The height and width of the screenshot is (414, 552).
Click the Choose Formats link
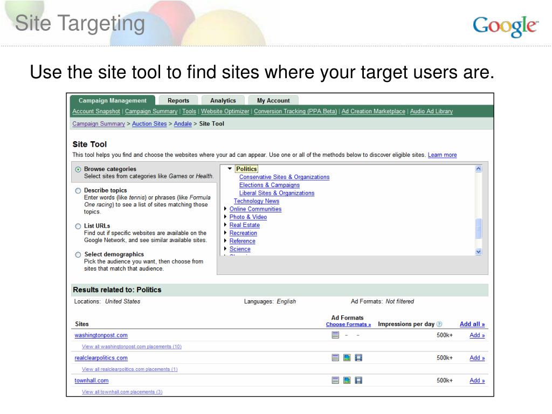(348, 325)
